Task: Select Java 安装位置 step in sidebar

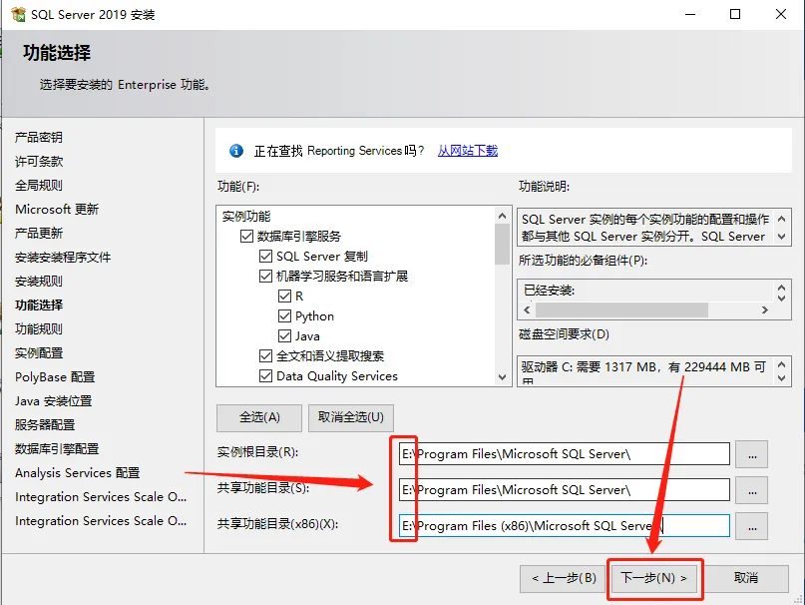Action: coord(54,401)
